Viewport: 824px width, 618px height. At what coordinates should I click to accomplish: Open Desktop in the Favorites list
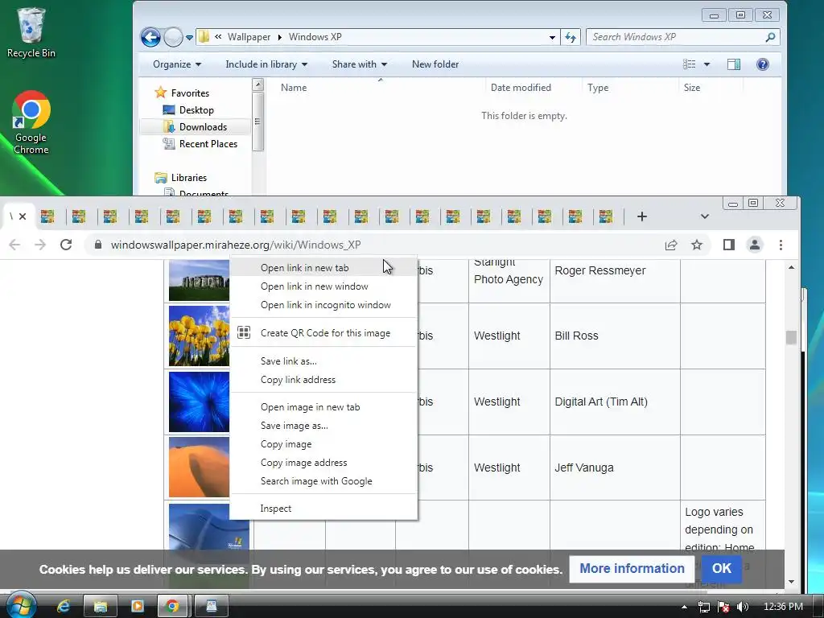(x=196, y=109)
